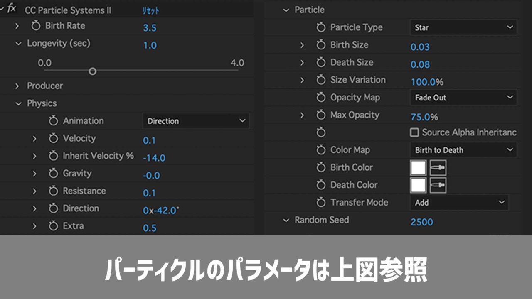Viewport: 532px width, 299px height.
Task: Collapse the CC Particle Systems II effect
Action: click(2, 9)
